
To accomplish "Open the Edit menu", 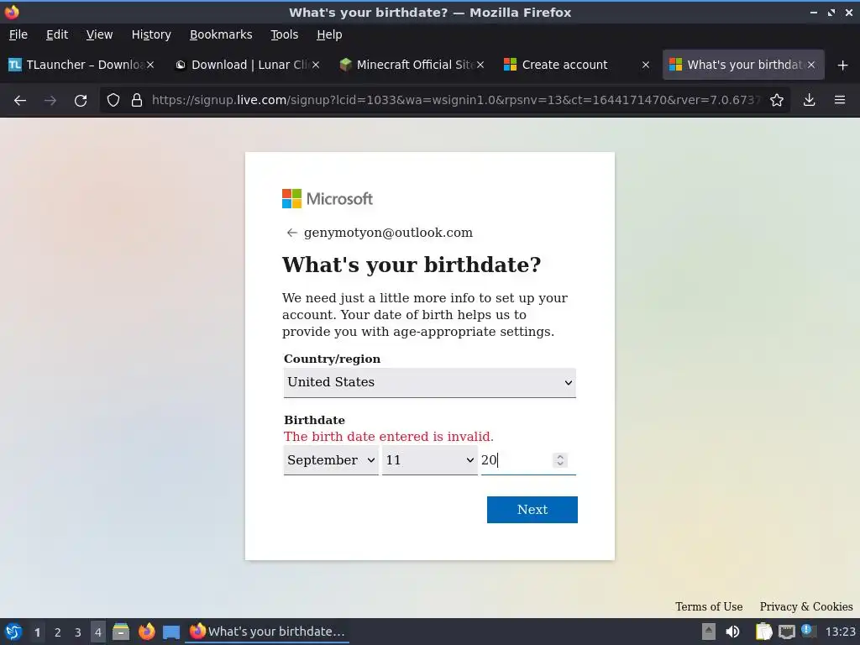I will click(x=57, y=34).
